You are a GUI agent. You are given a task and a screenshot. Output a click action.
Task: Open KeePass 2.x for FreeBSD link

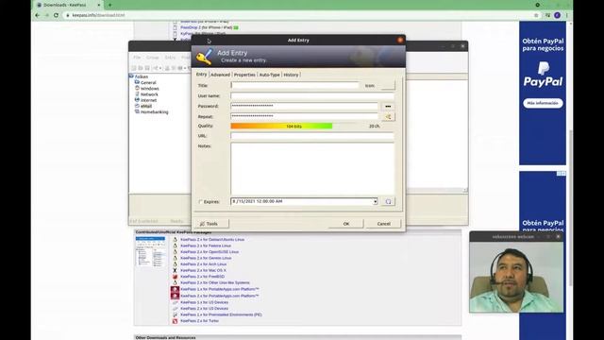[x=202, y=277]
